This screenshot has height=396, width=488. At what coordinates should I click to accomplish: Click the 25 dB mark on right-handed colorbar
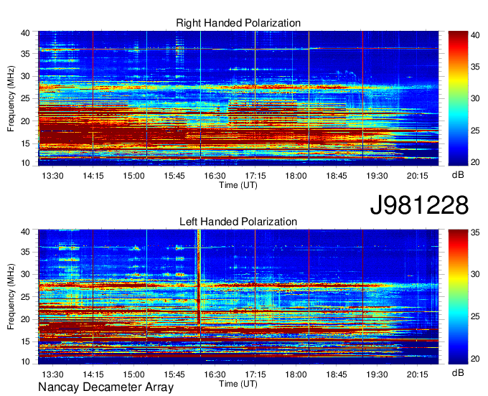point(475,131)
